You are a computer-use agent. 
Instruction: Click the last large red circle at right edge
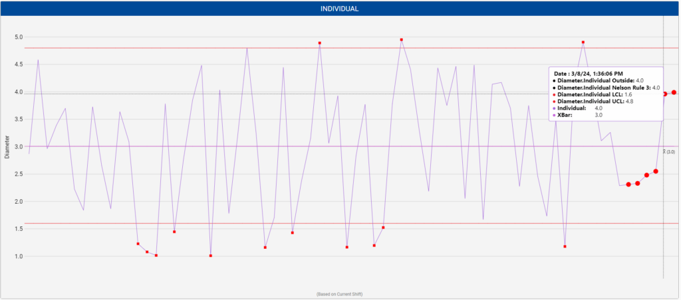point(674,92)
